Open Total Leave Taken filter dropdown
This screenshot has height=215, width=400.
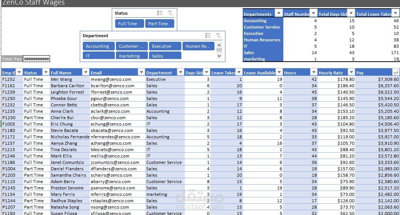(395, 13)
